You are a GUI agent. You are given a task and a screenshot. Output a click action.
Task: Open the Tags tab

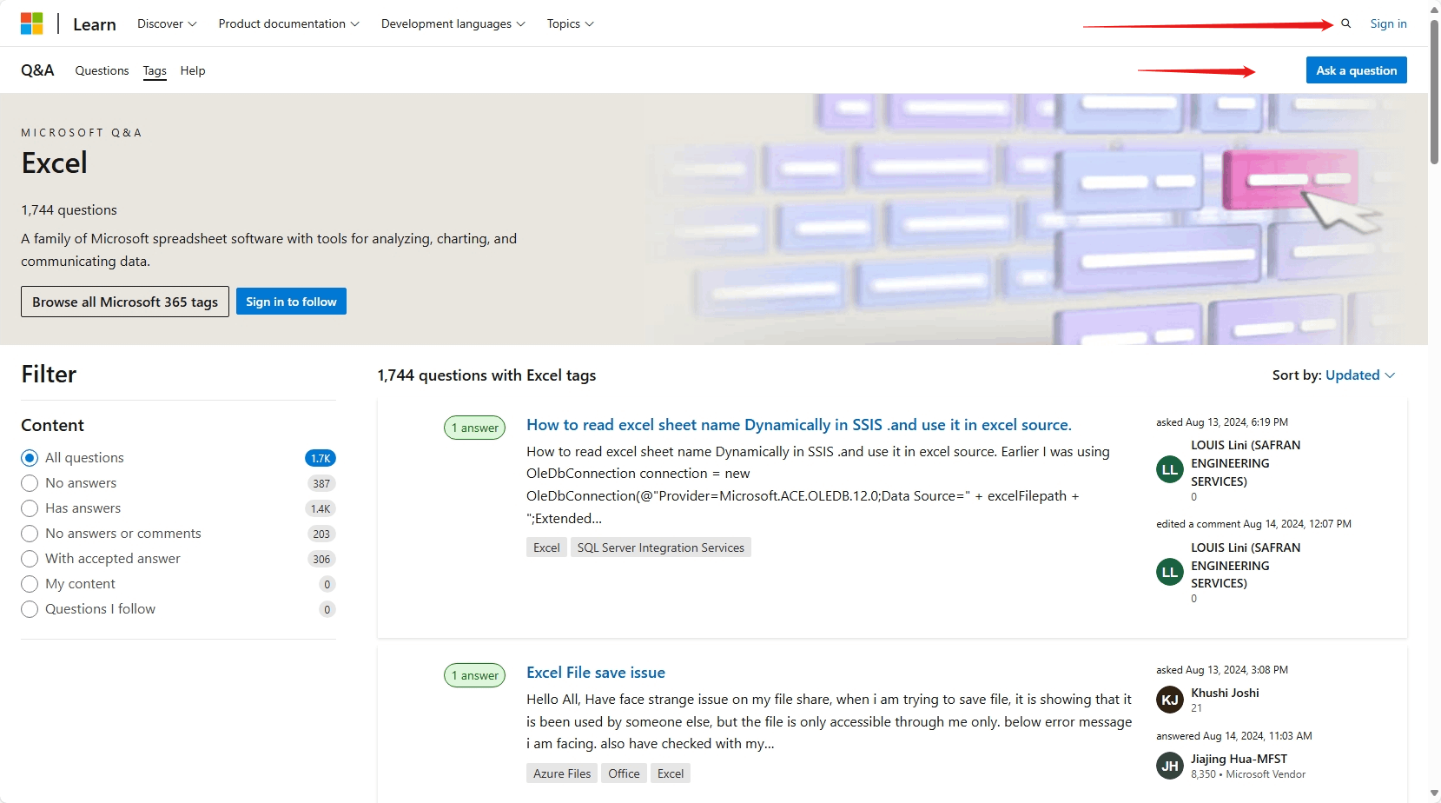[155, 70]
